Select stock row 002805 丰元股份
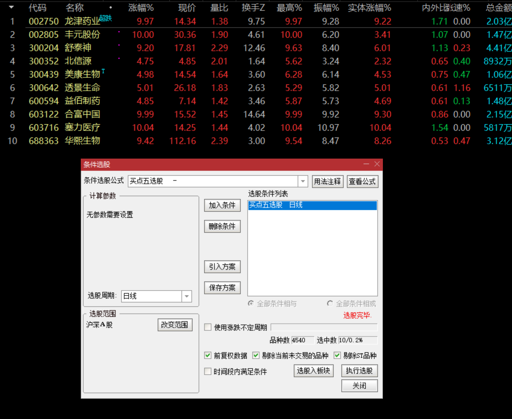 point(256,35)
